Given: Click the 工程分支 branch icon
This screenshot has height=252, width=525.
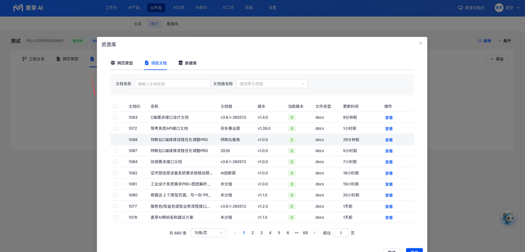Looking at the screenshot, I should point(25,59).
